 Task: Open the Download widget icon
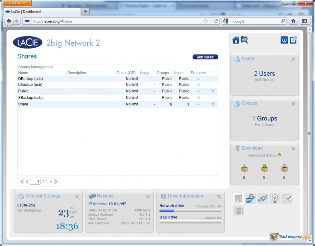pyautogui.click(x=237, y=148)
